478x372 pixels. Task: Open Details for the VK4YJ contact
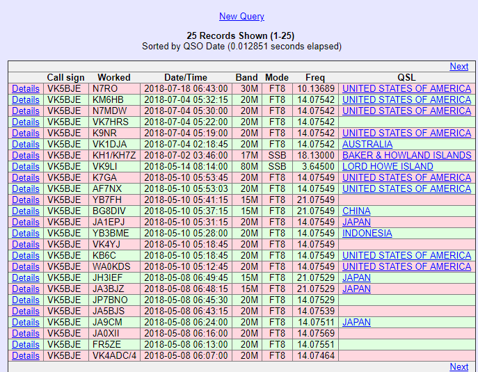(26, 244)
